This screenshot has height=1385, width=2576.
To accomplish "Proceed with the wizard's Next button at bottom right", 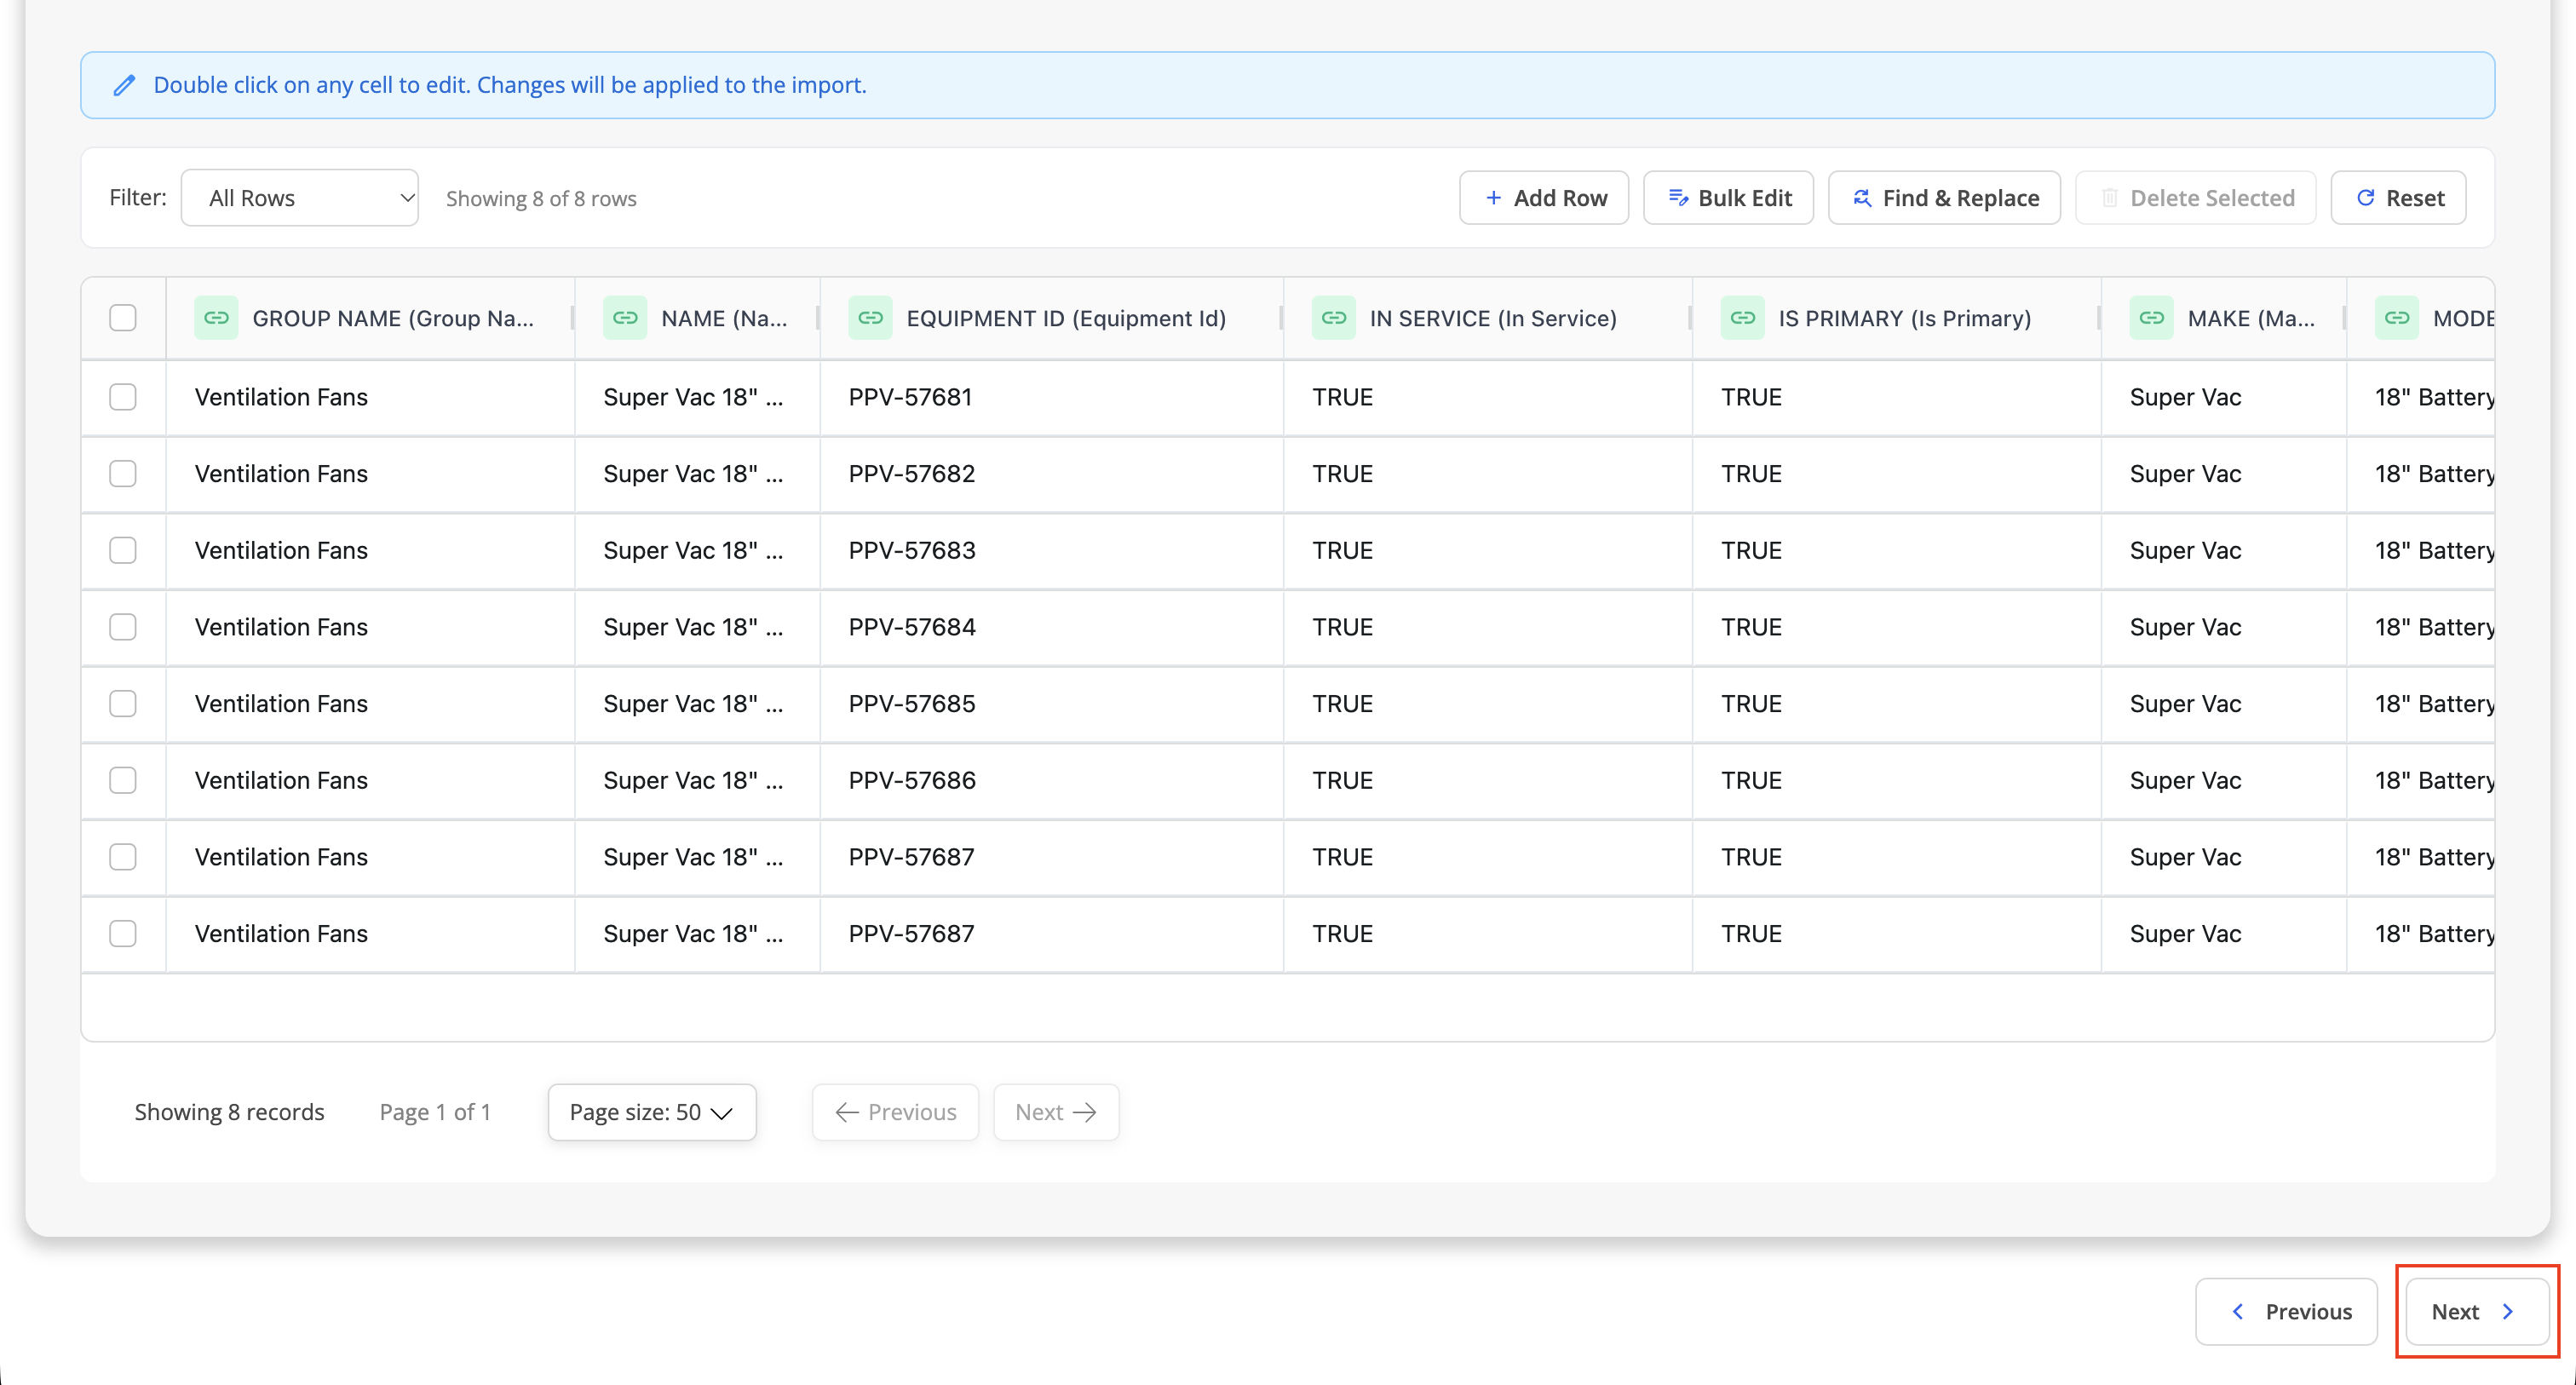I will click(x=2476, y=1312).
